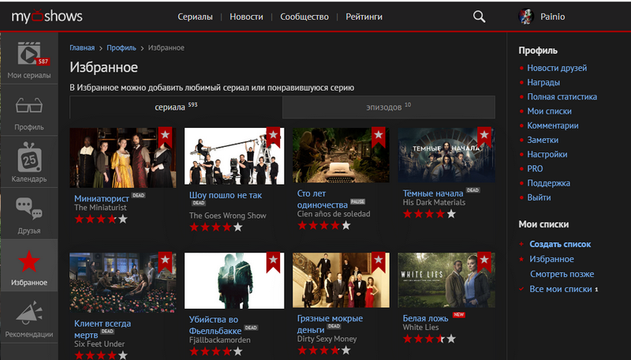Open Убийства во Фьелльбакке title link
Screen dimensions: 631x360
click(x=215, y=325)
